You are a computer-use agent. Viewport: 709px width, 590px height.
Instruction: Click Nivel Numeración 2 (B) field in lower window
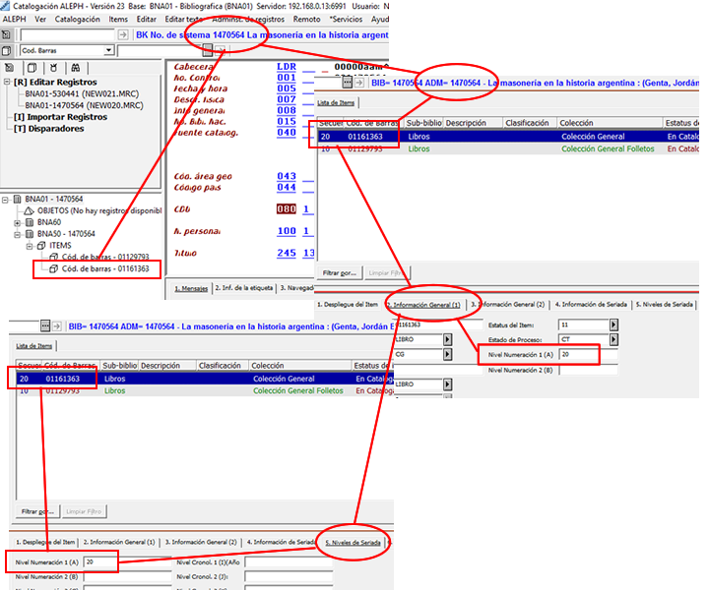pyautogui.click(x=127, y=577)
